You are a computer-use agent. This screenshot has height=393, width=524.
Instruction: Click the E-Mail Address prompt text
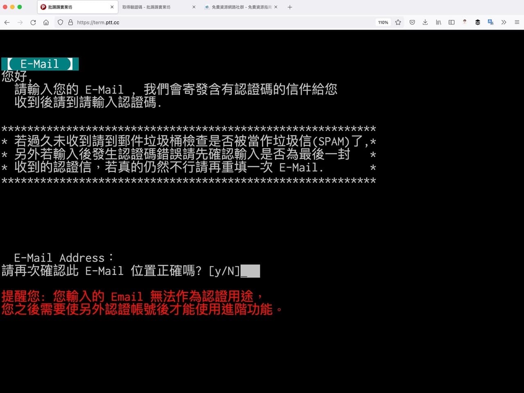[x=63, y=258]
